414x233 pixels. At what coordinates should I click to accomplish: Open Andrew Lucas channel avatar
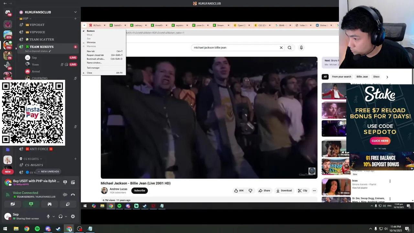tap(104, 191)
